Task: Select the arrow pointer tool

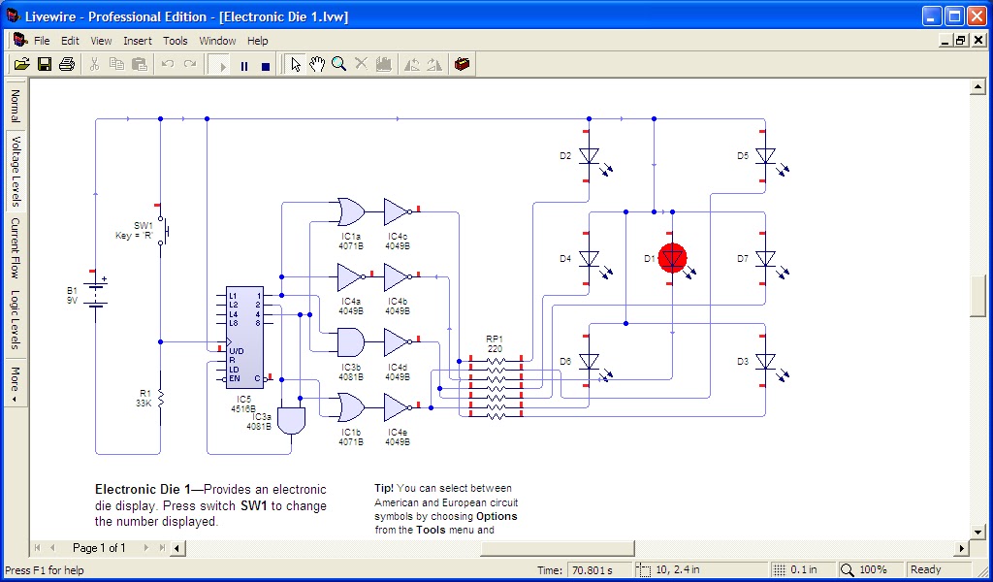Action: (x=295, y=64)
